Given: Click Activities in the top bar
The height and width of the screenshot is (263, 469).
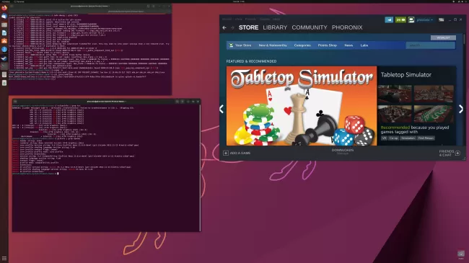Looking at the screenshot, I should coord(5,1).
